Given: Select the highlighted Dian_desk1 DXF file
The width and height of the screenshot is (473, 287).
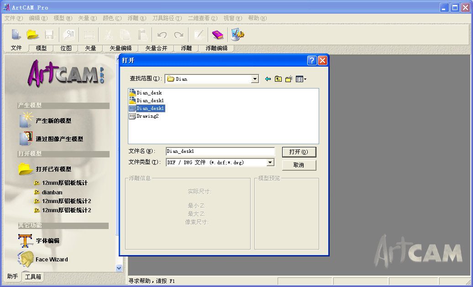Looking at the screenshot, I should click(x=147, y=108).
